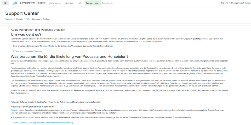Click the Login link
The image size is (251, 125).
pyautogui.click(x=248, y=3)
